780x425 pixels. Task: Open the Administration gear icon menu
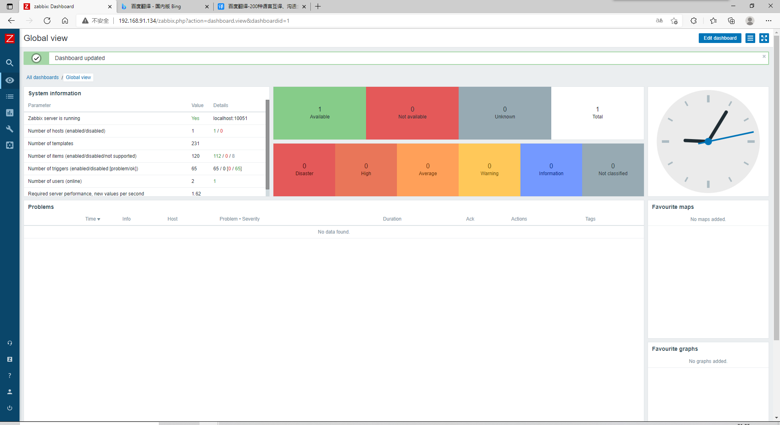10,145
